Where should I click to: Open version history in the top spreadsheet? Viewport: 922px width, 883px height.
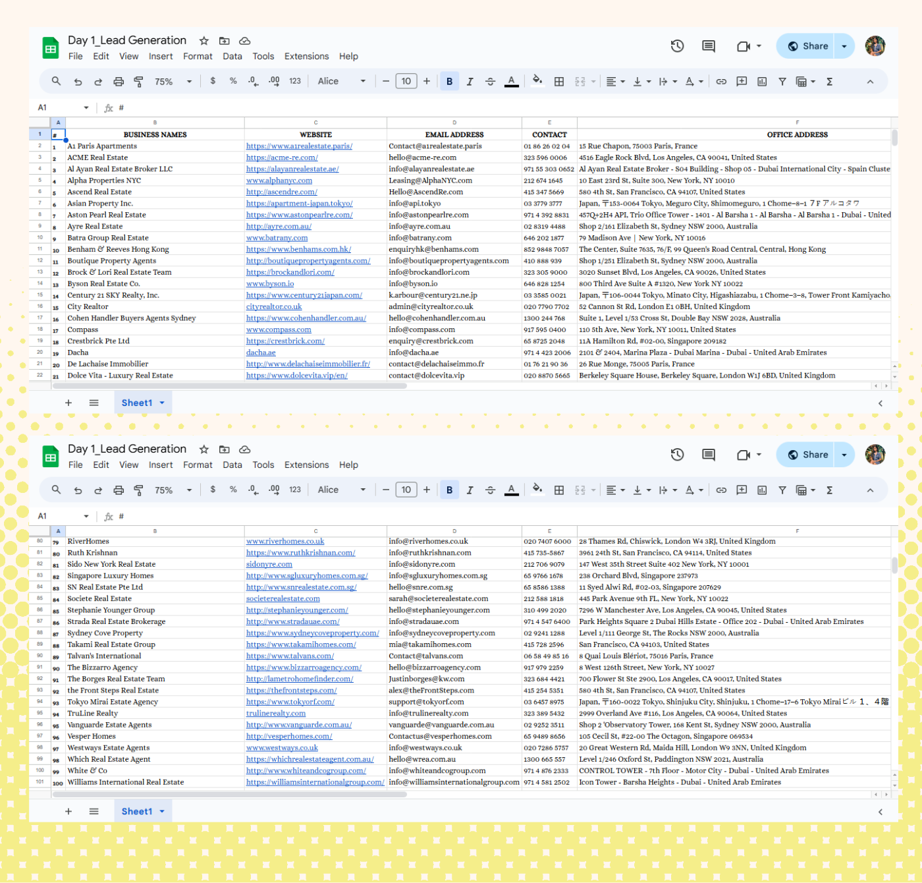(x=677, y=46)
